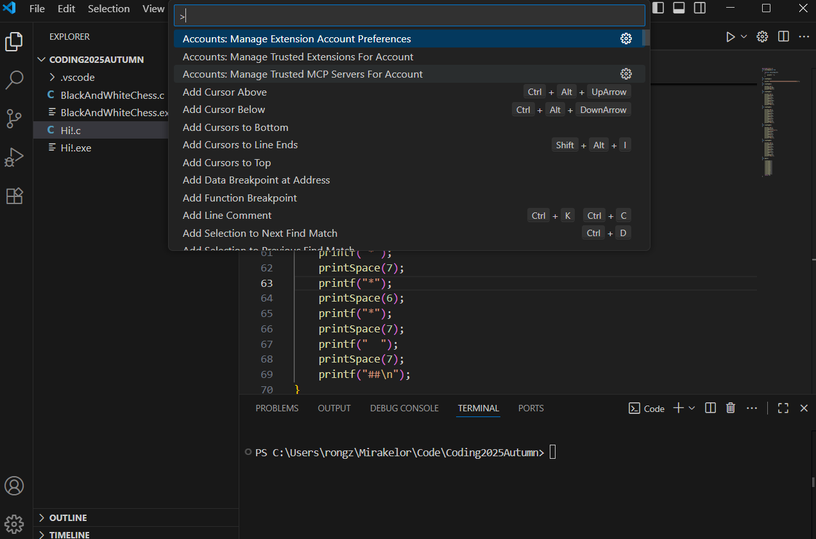This screenshot has height=539, width=816.
Task: Open the Source Control view
Action: [14, 119]
